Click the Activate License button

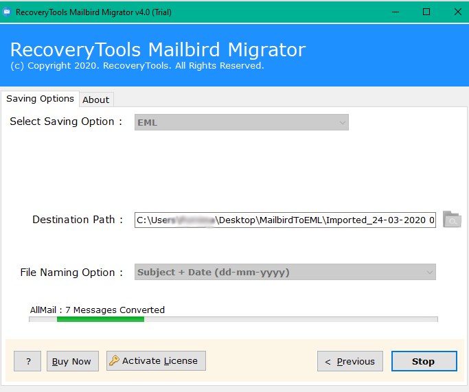[156, 360]
